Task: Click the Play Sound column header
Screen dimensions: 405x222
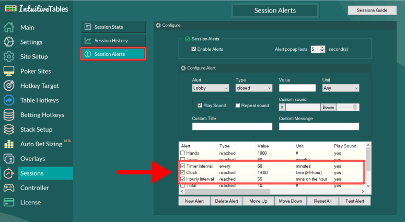Action: 345,146
